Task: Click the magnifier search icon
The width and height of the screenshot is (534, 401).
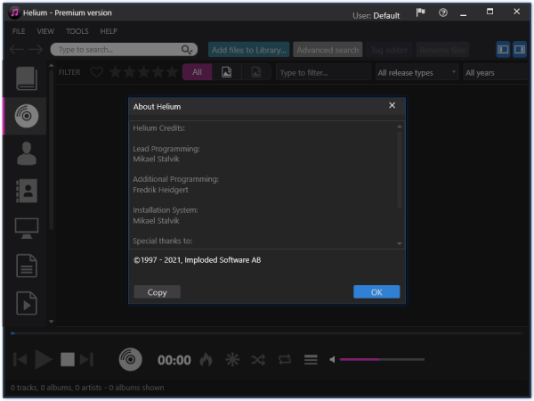Action: pyautogui.click(x=186, y=49)
